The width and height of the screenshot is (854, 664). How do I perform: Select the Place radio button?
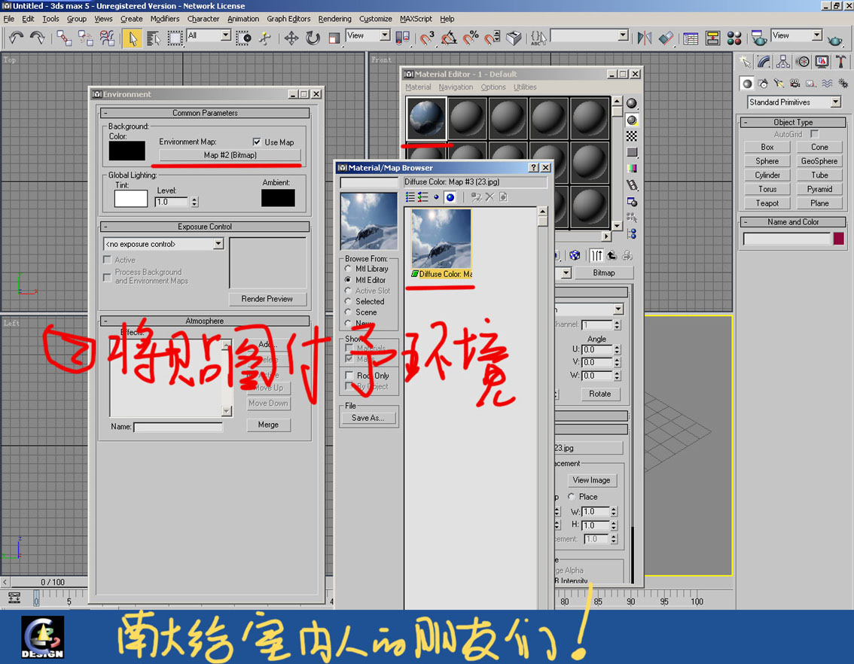(572, 496)
